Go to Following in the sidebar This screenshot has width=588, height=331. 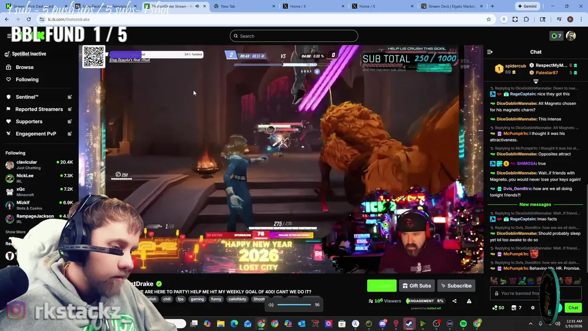(x=27, y=80)
